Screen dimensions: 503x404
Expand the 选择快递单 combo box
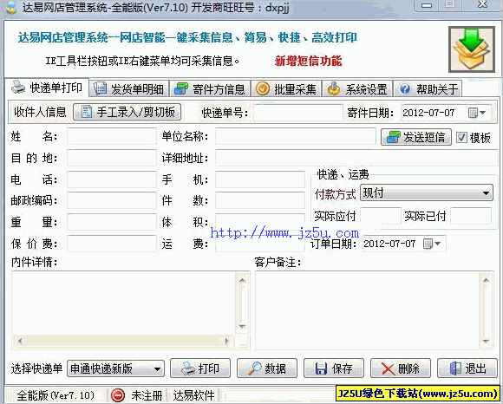[x=157, y=368]
